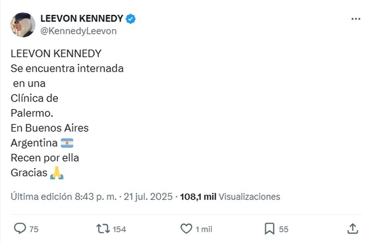Click the folded hands emoji after Gracias
The image size is (370, 242).
click(x=56, y=173)
